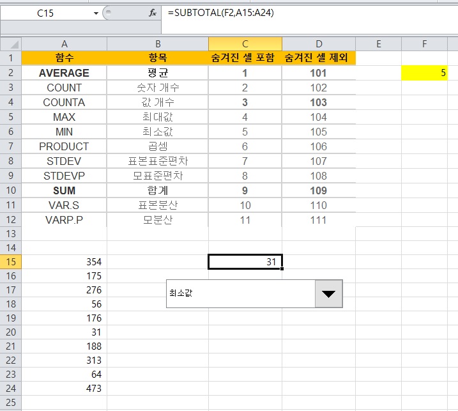Select column C header
The height and width of the screenshot is (411, 458).
point(245,43)
